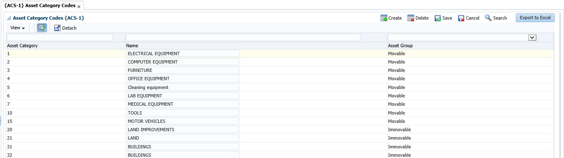Edit the OFFICE EQUIPMENT name field
This screenshot has width=564, height=158.
pos(183,79)
